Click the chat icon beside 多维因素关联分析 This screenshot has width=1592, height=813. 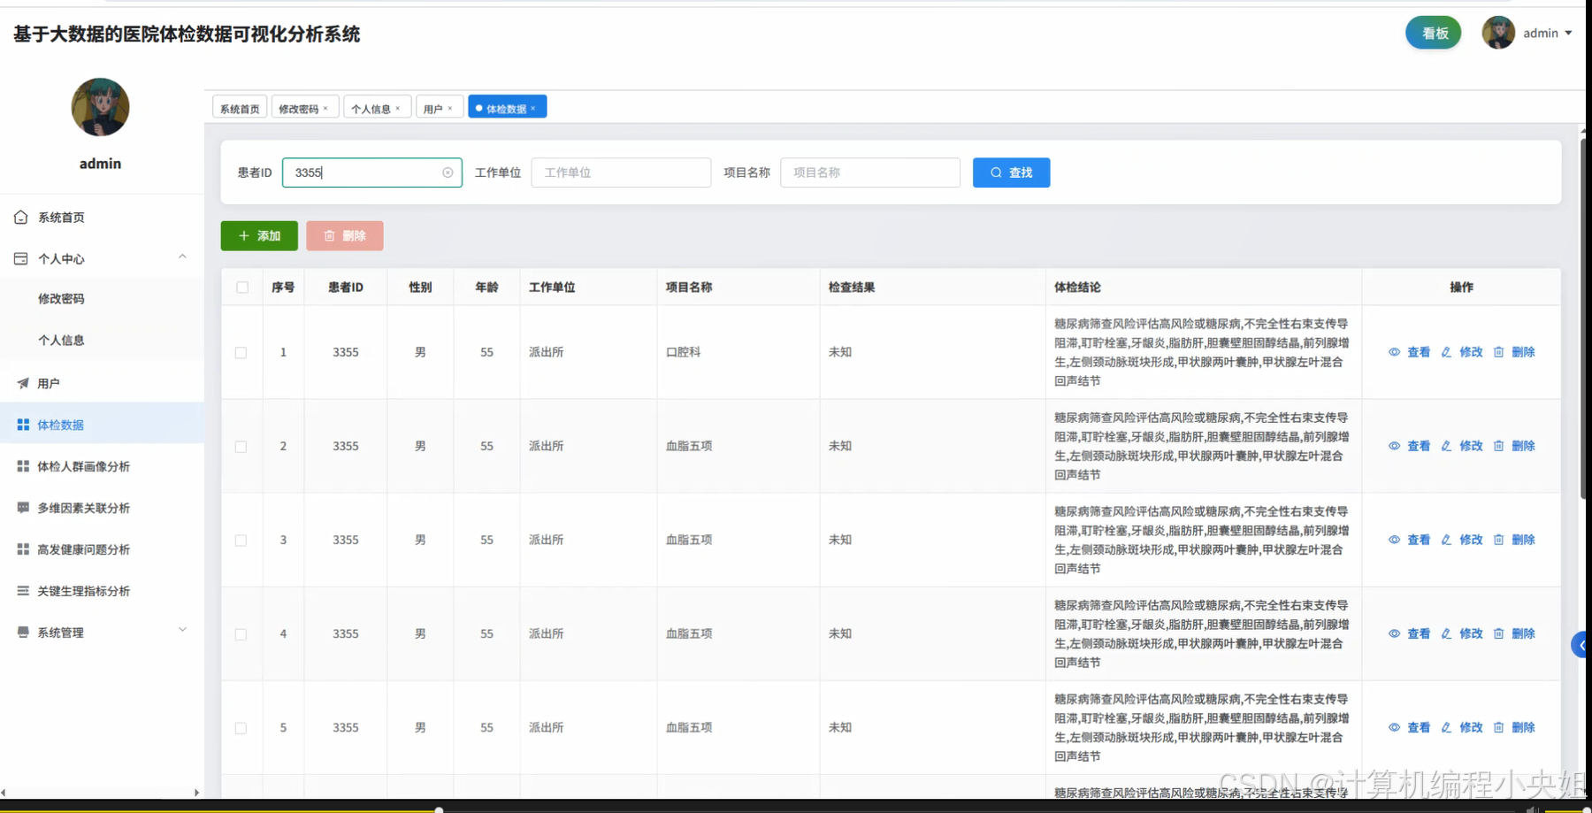click(x=23, y=508)
